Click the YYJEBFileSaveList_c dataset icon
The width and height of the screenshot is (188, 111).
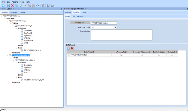point(10,55)
